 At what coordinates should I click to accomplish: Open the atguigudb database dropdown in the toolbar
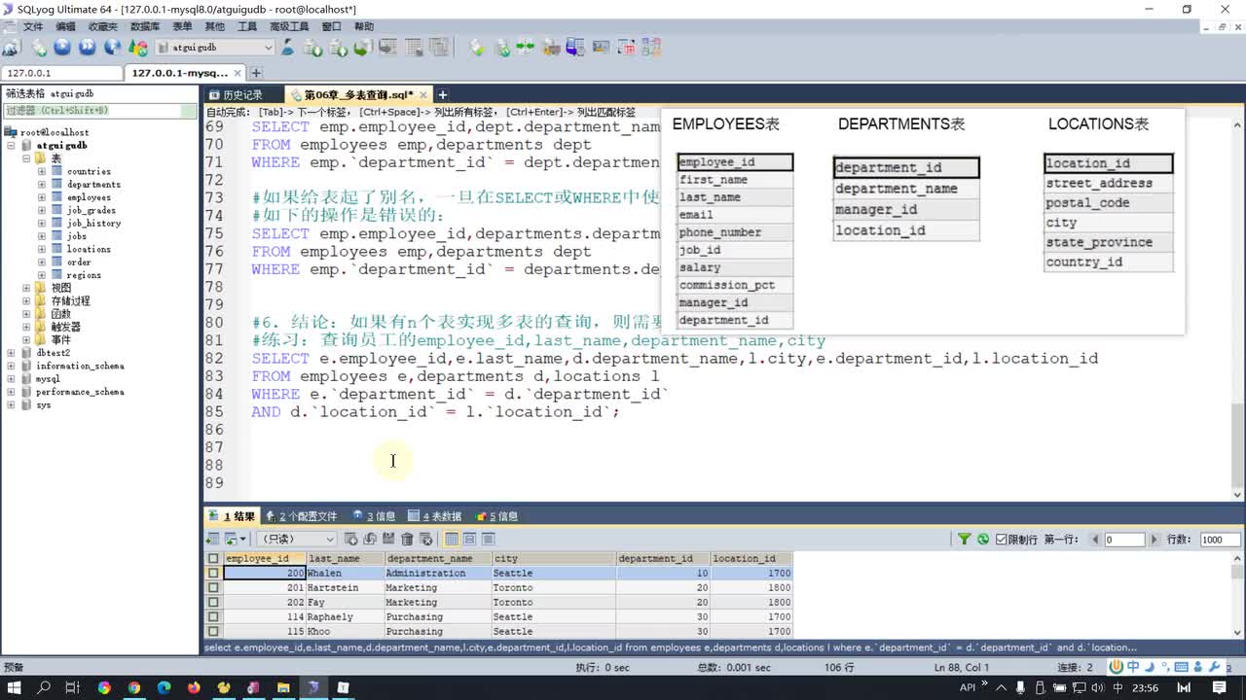[215, 47]
